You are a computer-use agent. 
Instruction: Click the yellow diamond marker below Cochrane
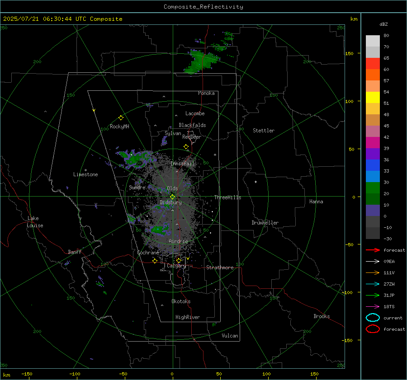click(x=155, y=261)
